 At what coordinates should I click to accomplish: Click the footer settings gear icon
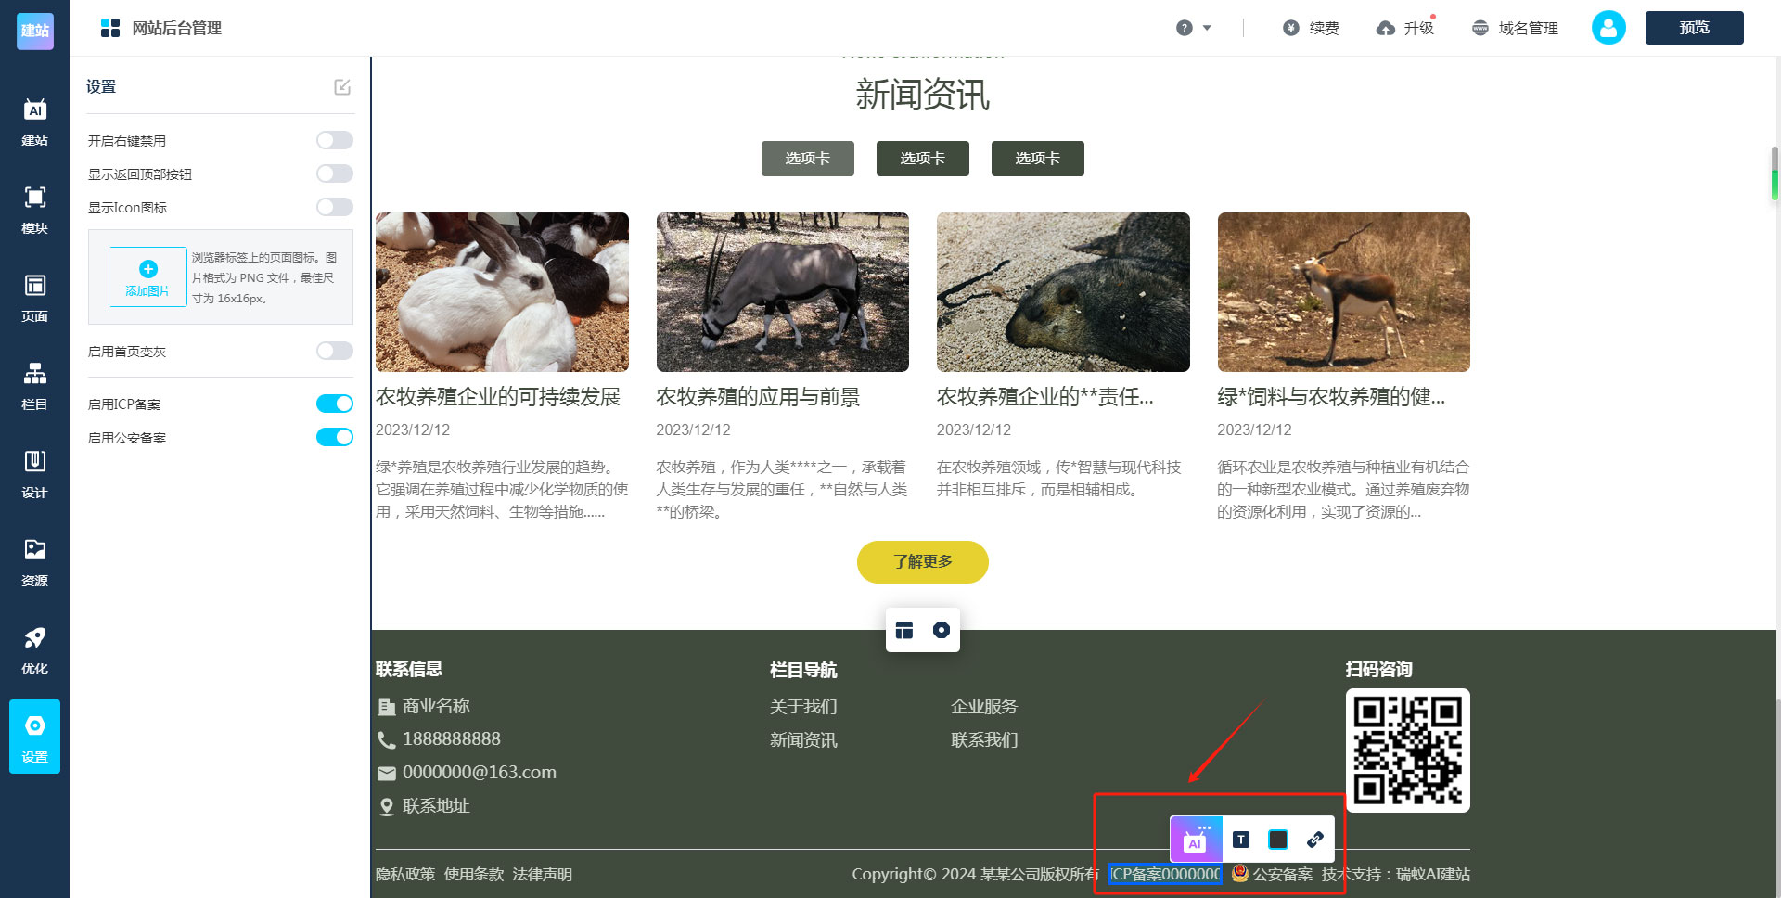(942, 630)
